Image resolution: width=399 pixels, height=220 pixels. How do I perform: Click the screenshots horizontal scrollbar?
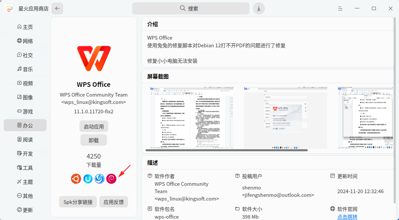pyautogui.click(x=226, y=150)
